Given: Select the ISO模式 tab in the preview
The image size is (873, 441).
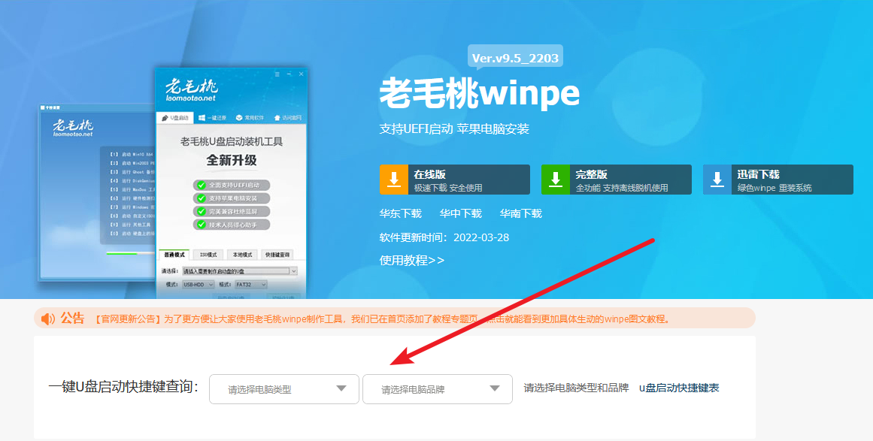Looking at the screenshot, I should pos(208,255).
